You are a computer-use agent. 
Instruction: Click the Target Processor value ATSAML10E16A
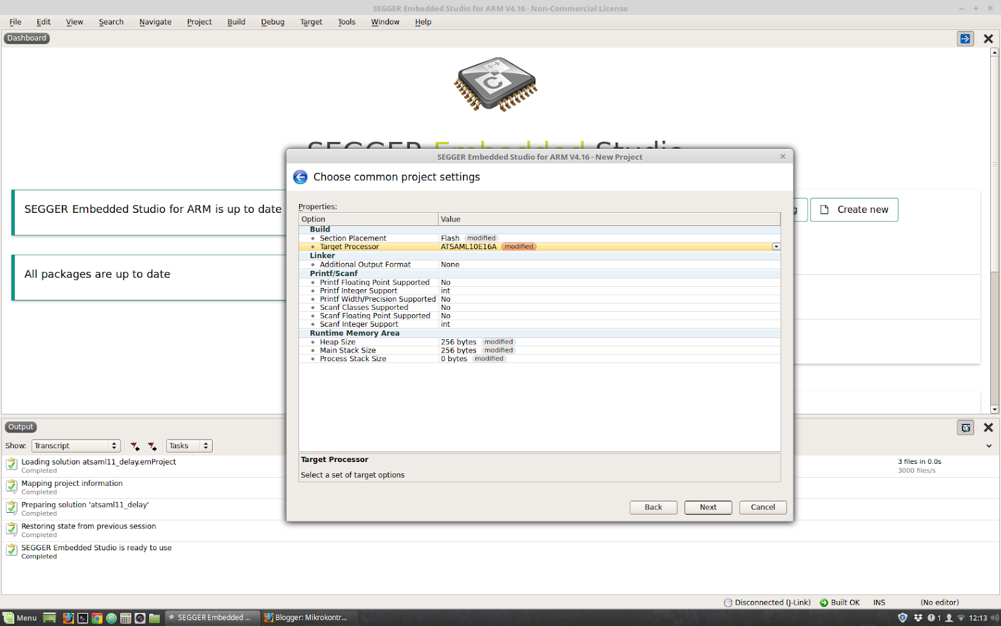click(469, 247)
